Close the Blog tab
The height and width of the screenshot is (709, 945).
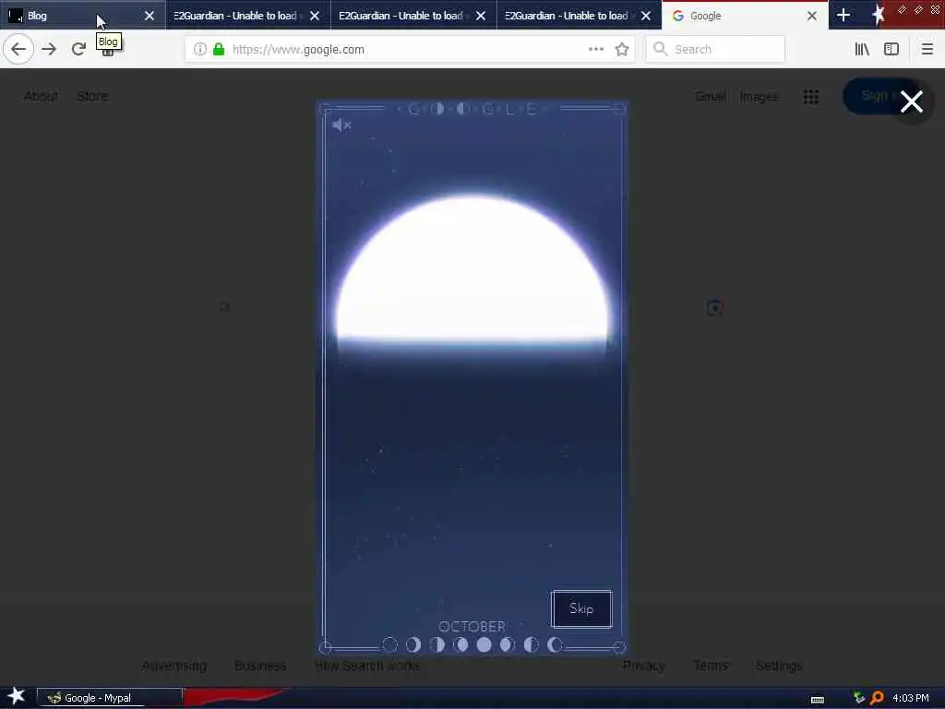tap(150, 16)
